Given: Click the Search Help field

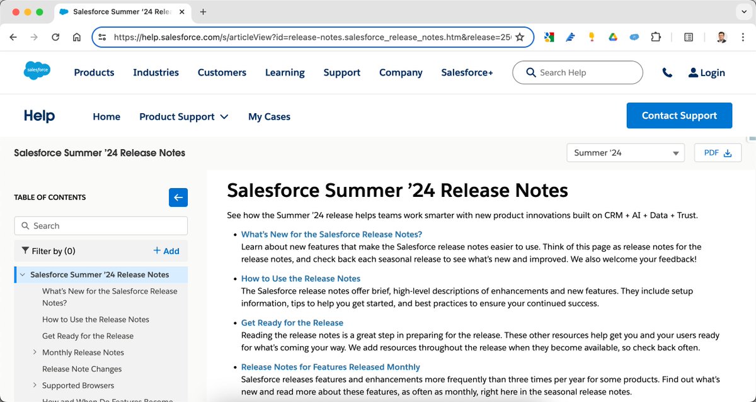Looking at the screenshot, I should pyautogui.click(x=578, y=72).
